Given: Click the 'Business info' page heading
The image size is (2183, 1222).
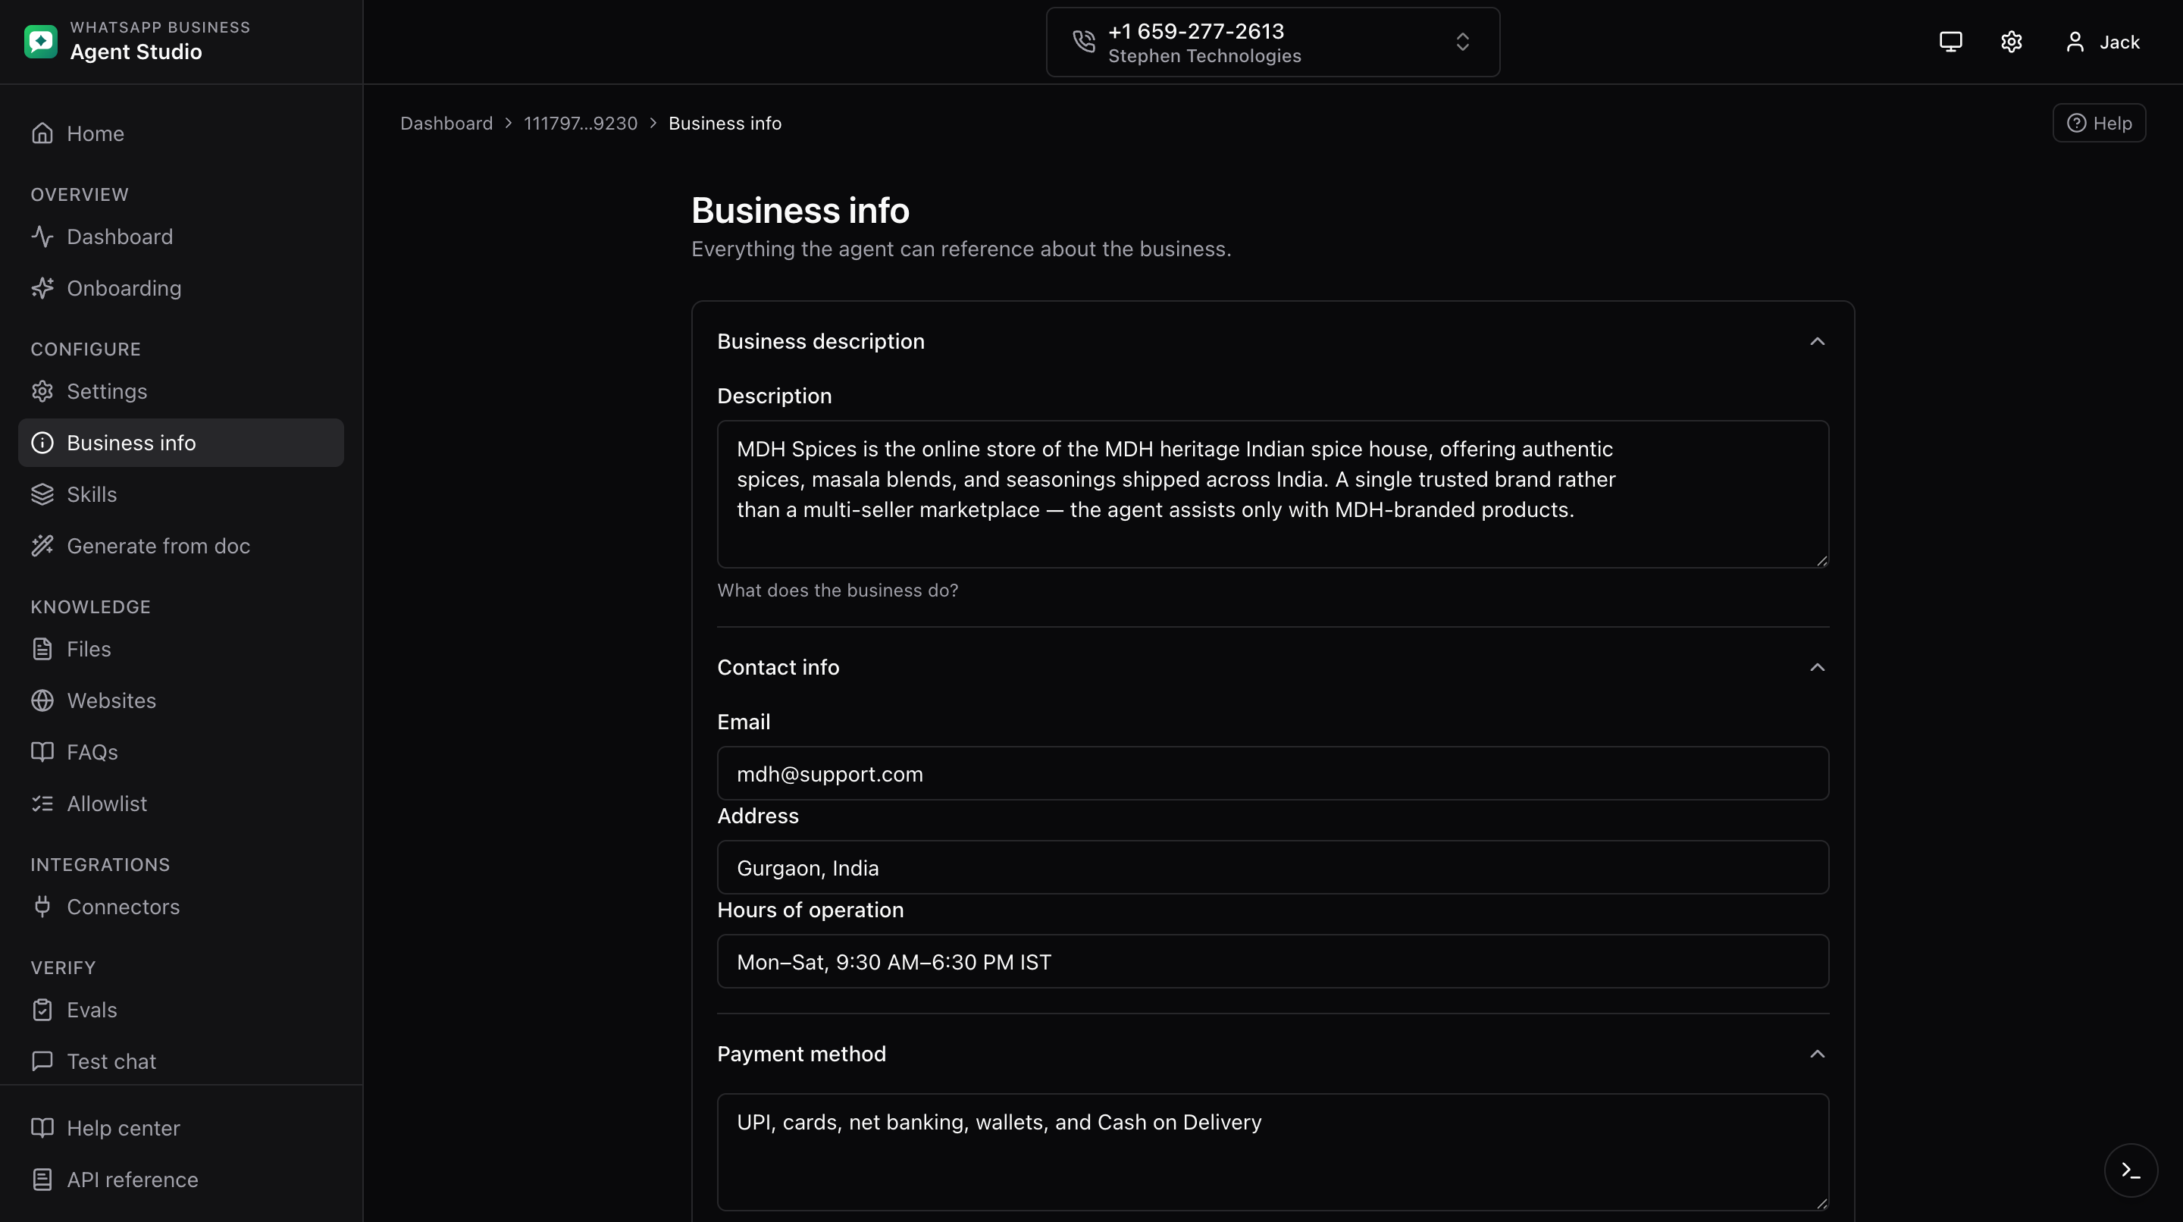Looking at the screenshot, I should pos(800,210).
